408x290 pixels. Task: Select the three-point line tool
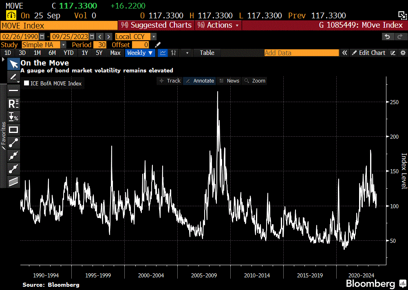[13, 156]
